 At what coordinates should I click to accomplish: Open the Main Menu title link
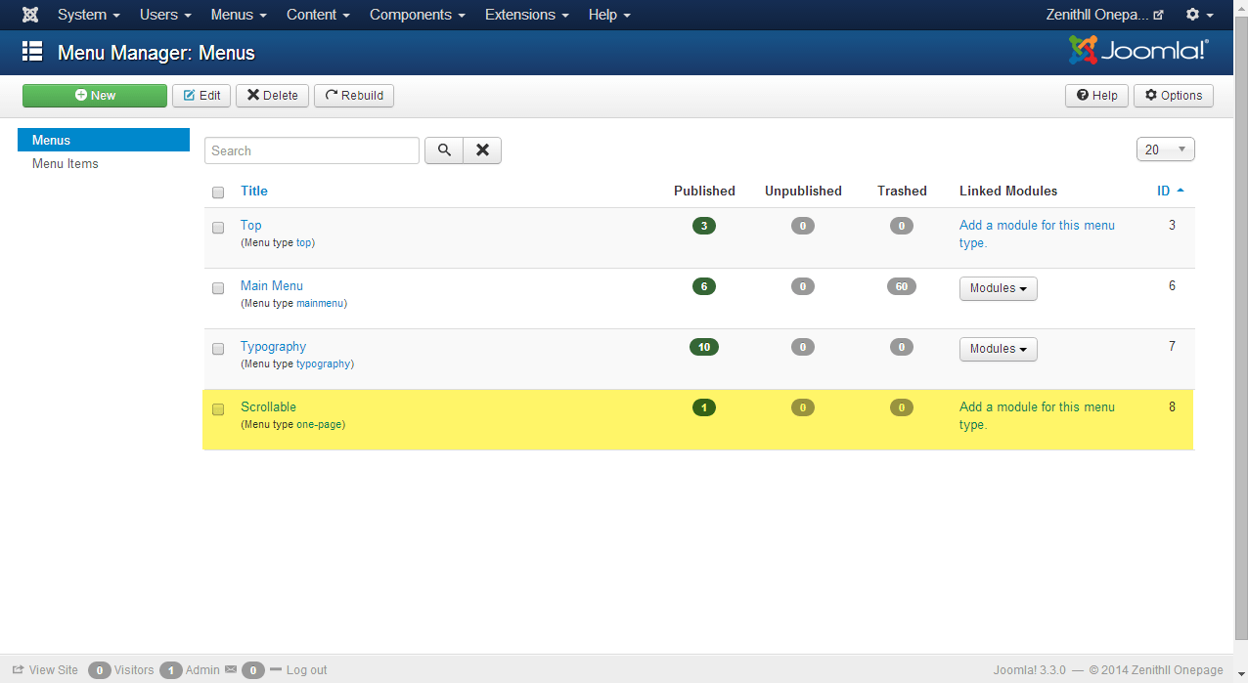pos(272,285)
